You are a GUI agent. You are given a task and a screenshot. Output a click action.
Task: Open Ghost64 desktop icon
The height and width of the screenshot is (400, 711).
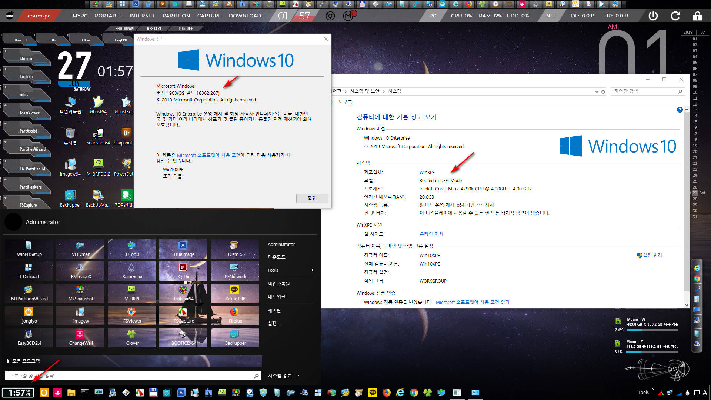[x=98, y=105]
